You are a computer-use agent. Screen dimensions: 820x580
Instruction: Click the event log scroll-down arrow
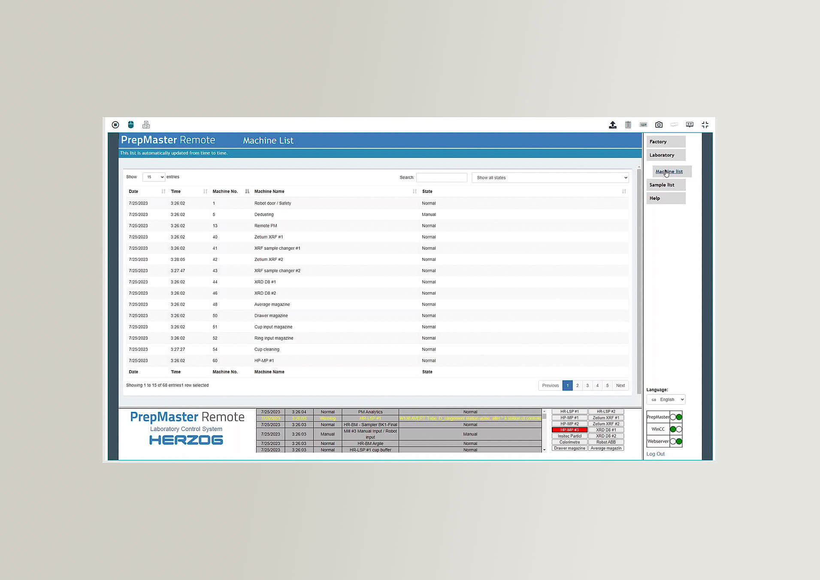point(544,450)
